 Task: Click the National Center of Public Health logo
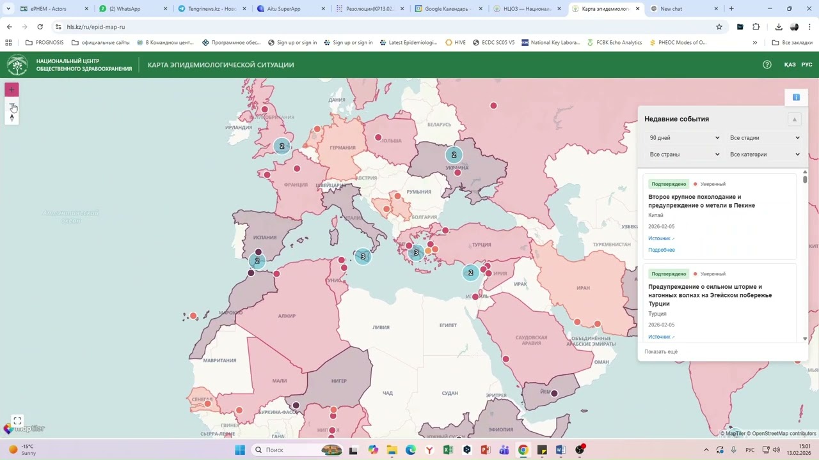[17, 65]
